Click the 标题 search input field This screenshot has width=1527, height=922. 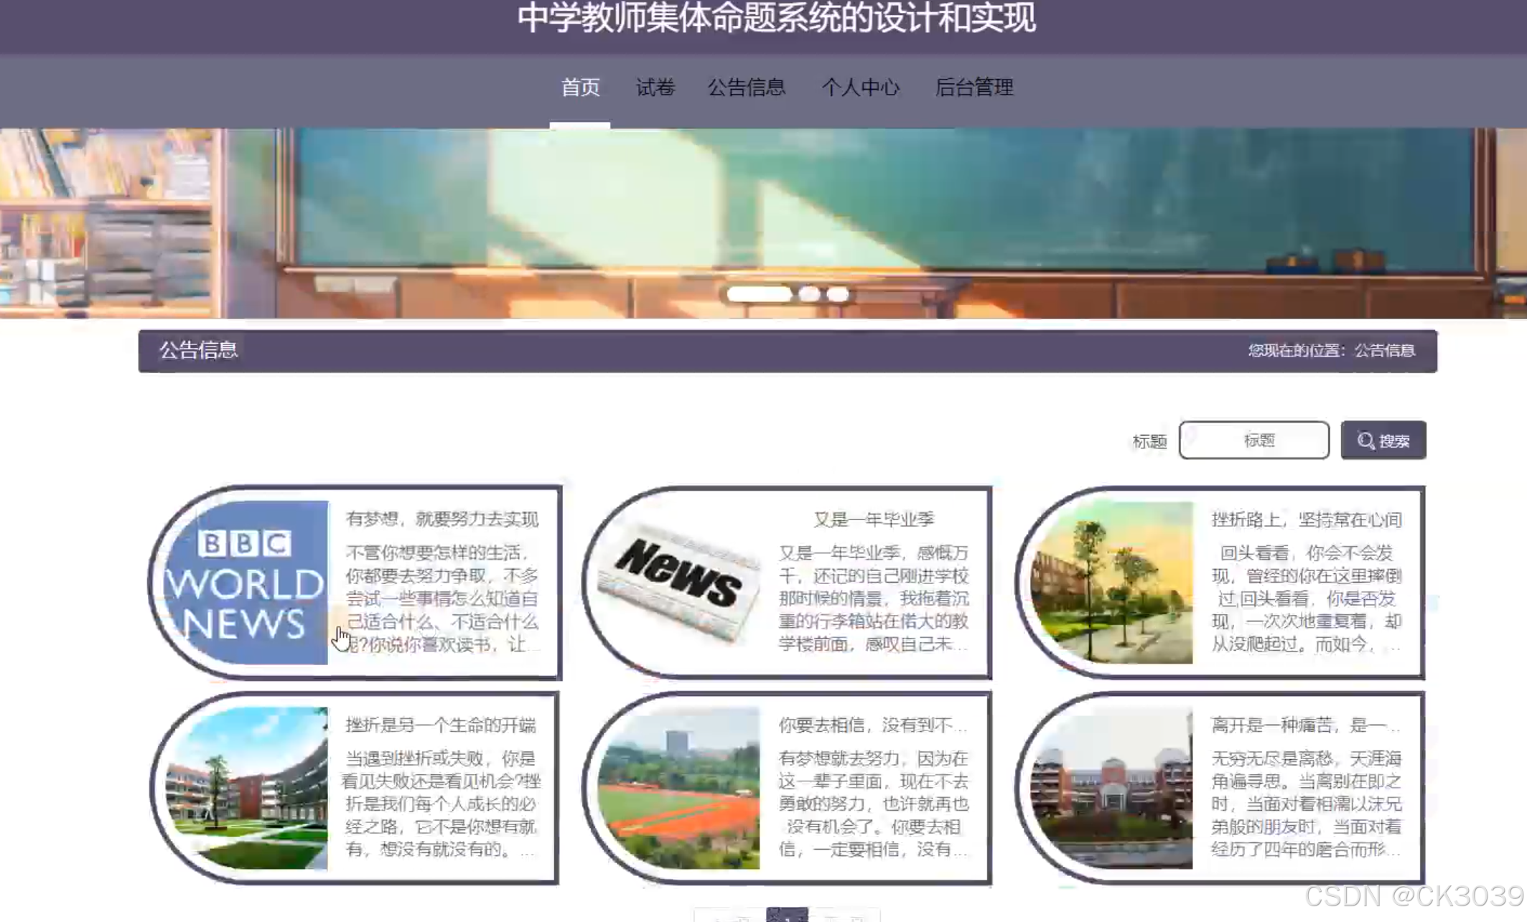[x=1253, y=440]
